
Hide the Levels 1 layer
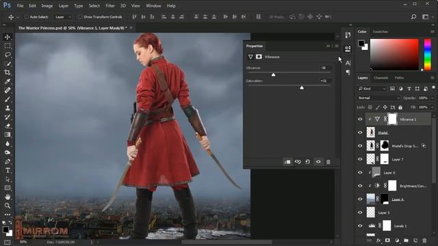(360, 226)
